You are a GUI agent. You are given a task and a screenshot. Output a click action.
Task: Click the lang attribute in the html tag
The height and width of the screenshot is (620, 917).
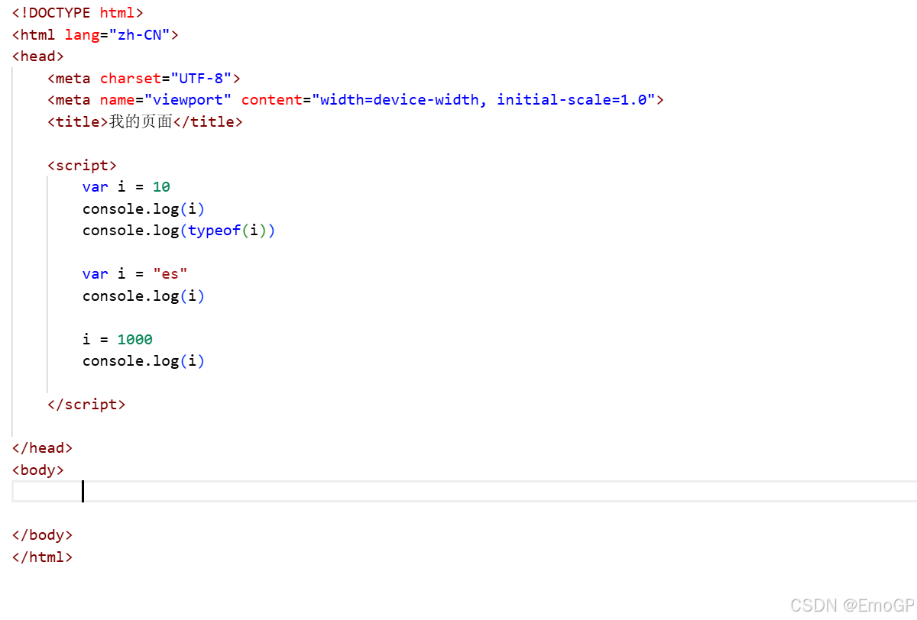pyautogui.click(x=82, y=34)
